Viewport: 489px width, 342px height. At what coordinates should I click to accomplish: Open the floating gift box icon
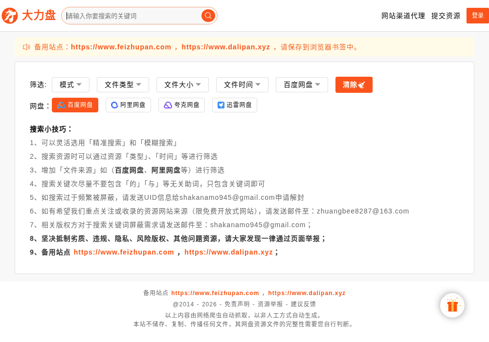pyautogui.click(x=452, y=305)
